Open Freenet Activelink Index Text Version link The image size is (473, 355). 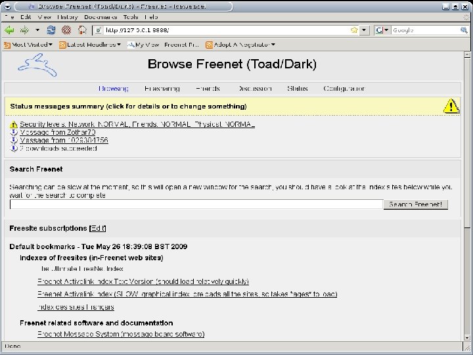pyautogui.click(x=143, y=281)
